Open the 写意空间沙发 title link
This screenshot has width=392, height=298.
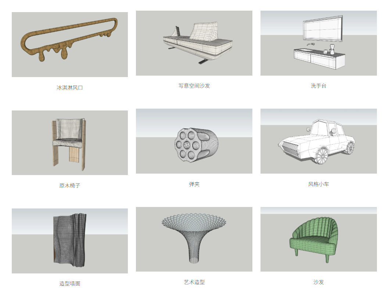(x=194, y=86)
